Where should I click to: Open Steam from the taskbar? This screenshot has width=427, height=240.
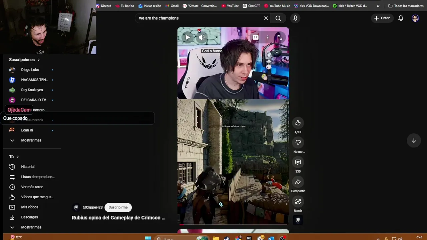227,238
